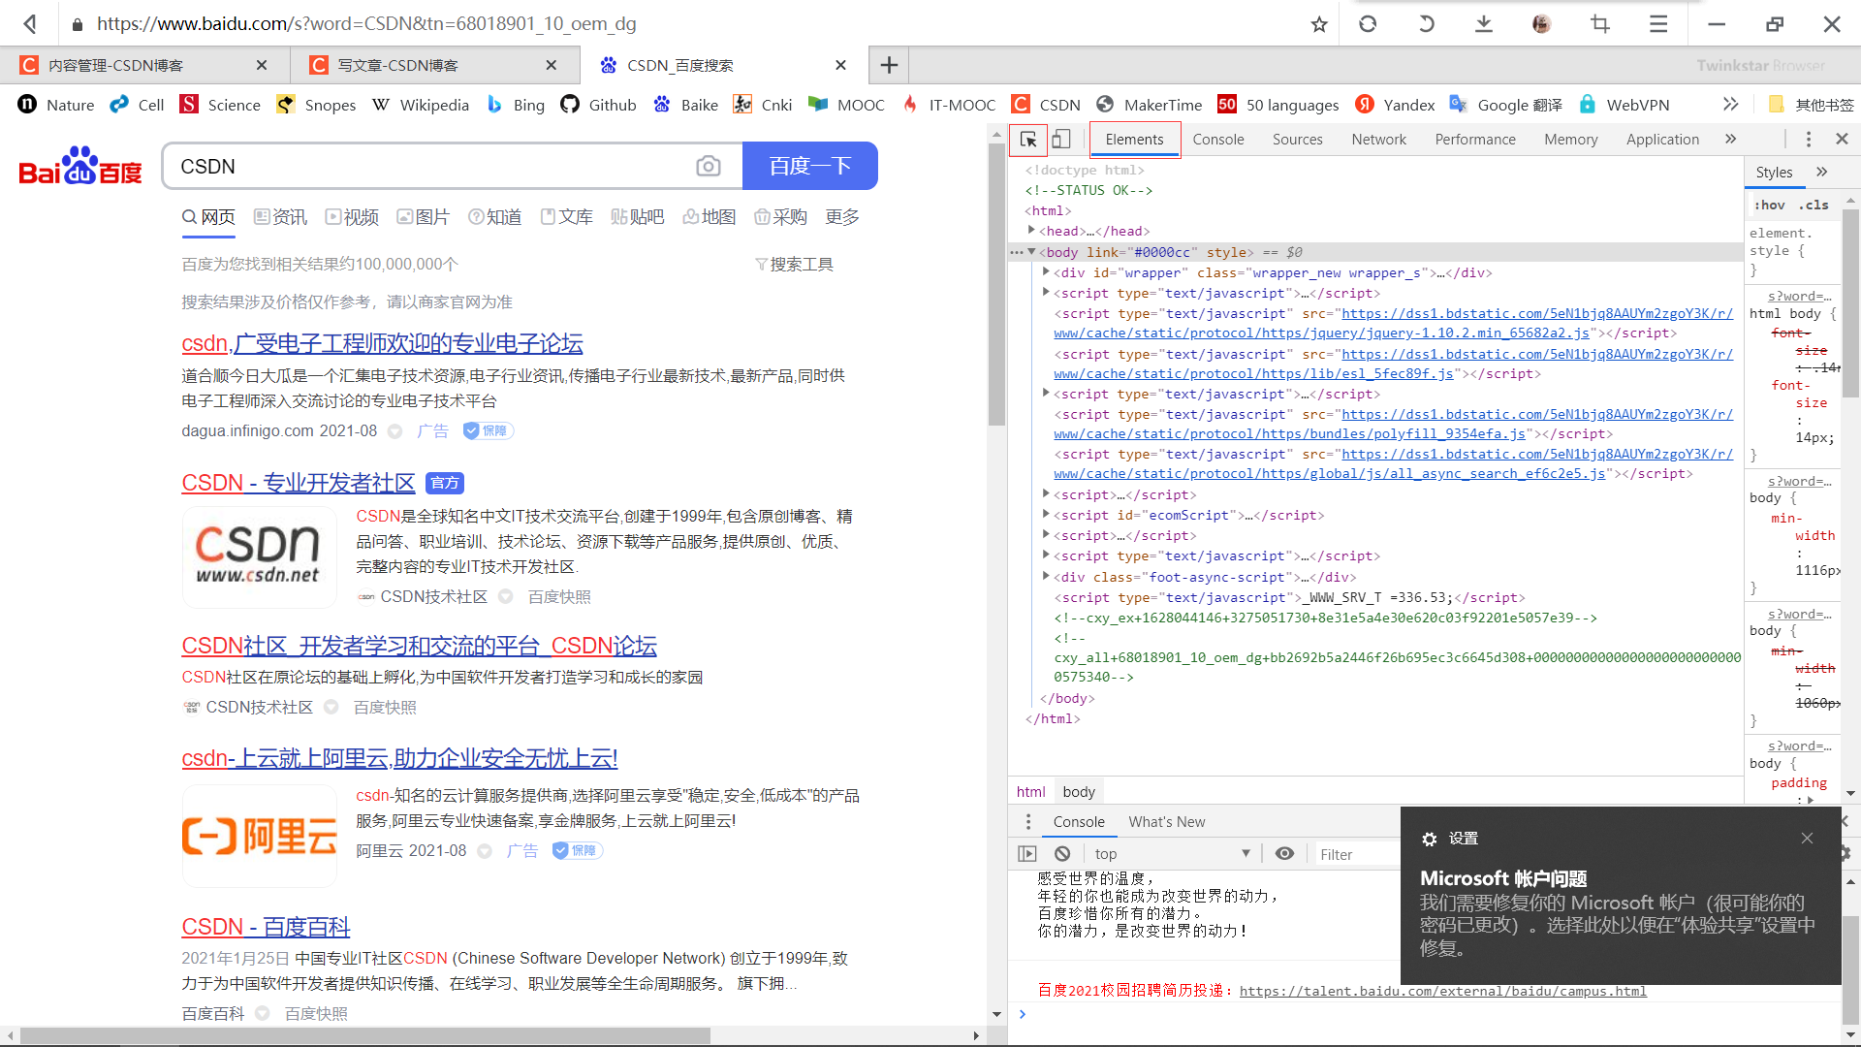Show more DevTools tabs chevron

click(x=1730, y=139)
